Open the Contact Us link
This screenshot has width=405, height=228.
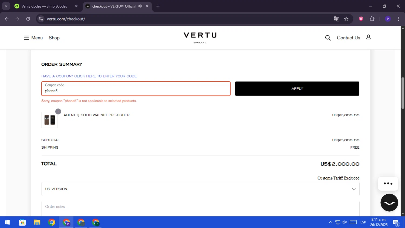pos(348,38)
